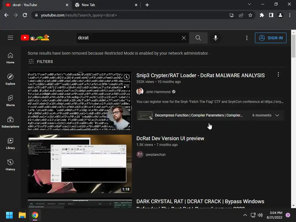Open action menu for Snip3 video
The height and width of the screenshot is (222, 296).
pos(278,74)
